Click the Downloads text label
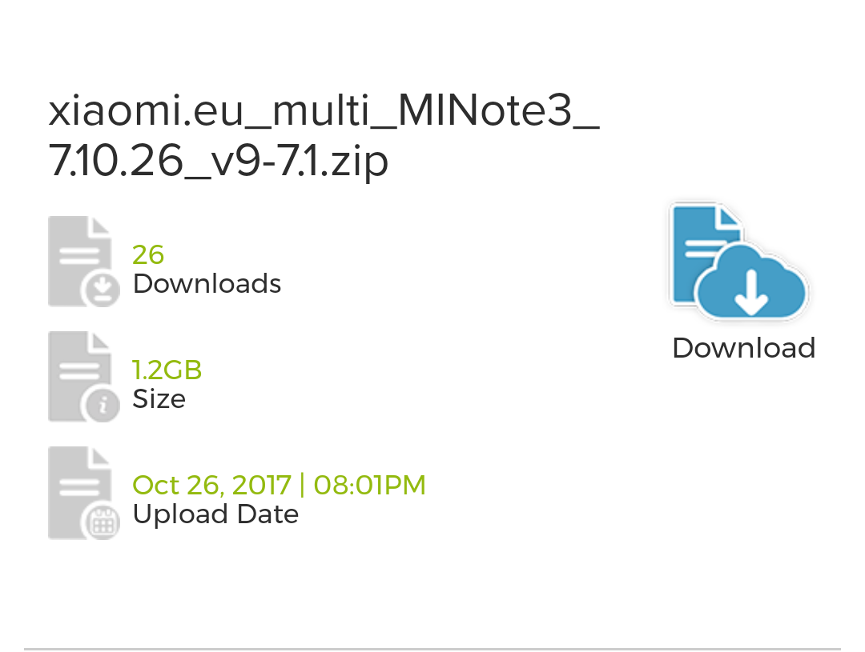Image resolution: width=865 pixels, height=652 pixels. point(207,284)
